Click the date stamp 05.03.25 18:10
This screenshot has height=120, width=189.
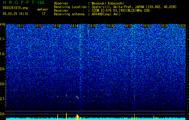15,14
